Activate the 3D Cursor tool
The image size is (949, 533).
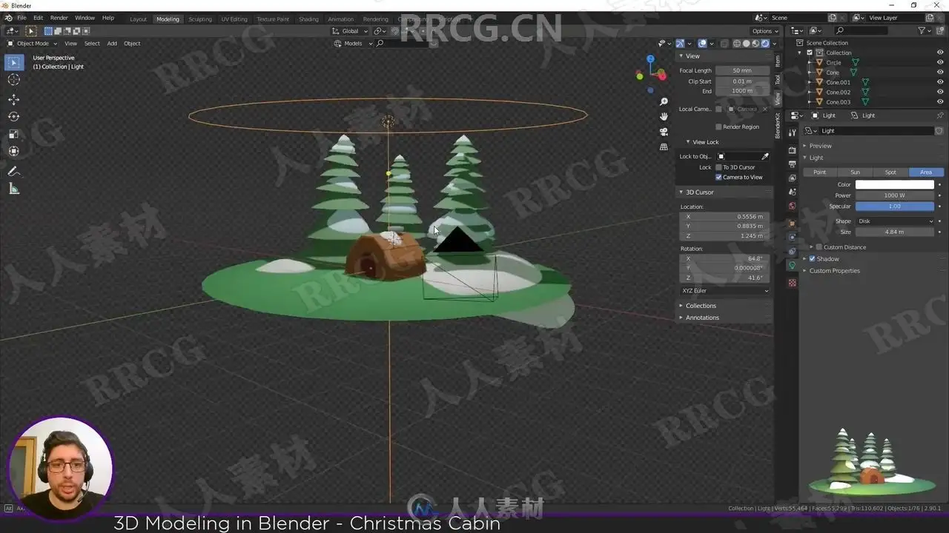pos(13,80)
